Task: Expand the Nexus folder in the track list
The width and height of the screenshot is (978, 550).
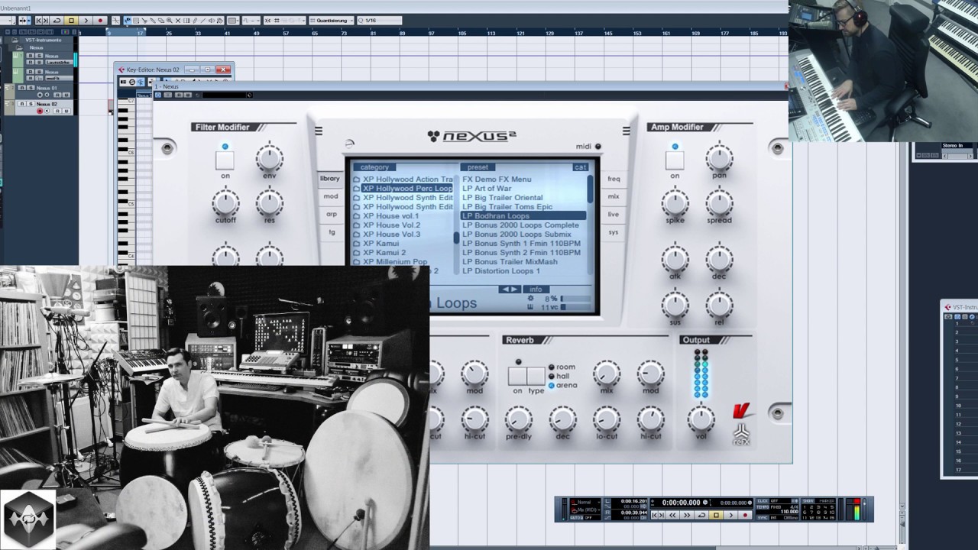Action: (x=19, y=47)
